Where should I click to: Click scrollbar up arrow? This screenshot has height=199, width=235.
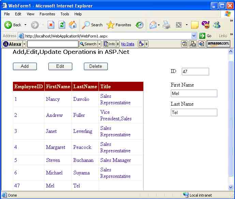click(231, 51)
